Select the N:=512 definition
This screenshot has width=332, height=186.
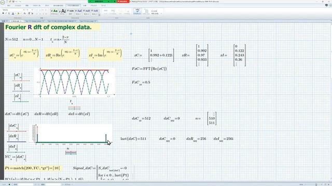[11, 39]
